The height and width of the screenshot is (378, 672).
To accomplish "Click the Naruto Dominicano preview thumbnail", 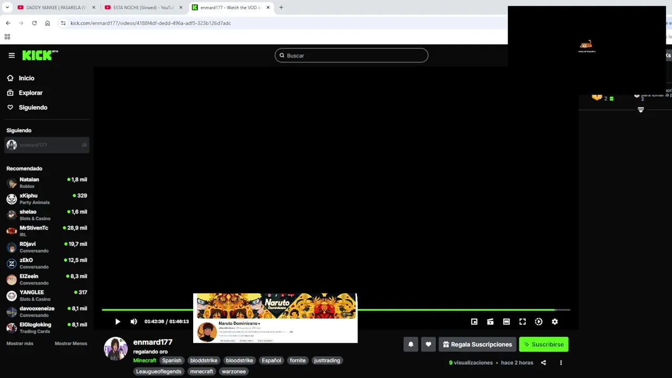I will (275, 318).
